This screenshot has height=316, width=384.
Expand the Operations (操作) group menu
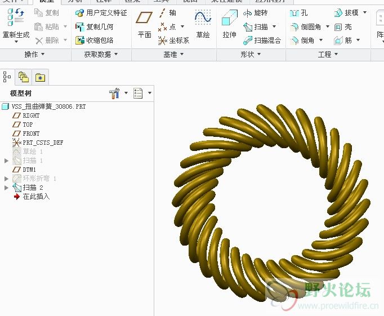click(34, 55)
